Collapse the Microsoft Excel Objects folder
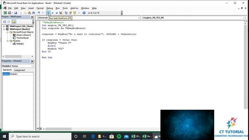Viewport: 249px width, 140px height. pos(7,32)
